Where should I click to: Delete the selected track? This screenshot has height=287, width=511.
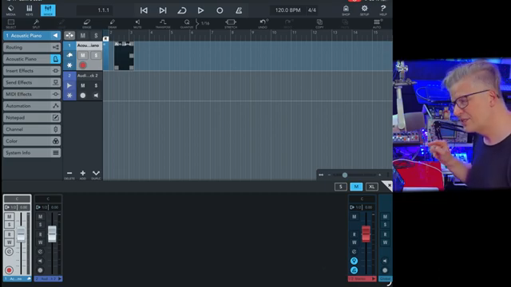(69, 175)
